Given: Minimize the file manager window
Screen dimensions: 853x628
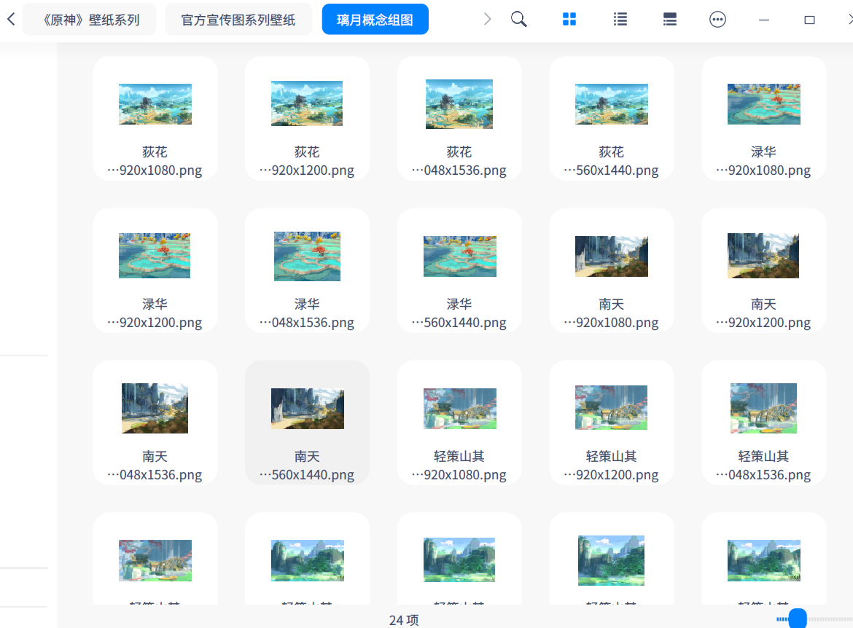Looking at the screenshot, I should click(764, 20).
